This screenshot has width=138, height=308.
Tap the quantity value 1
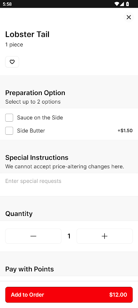[x=69, y=236]
